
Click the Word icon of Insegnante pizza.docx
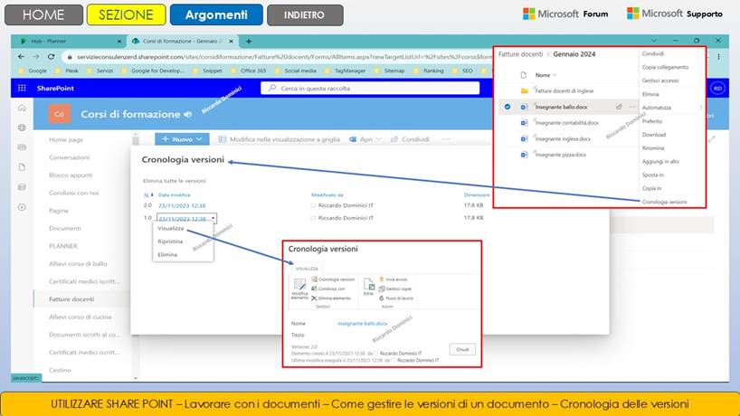[x=524, y=155]
